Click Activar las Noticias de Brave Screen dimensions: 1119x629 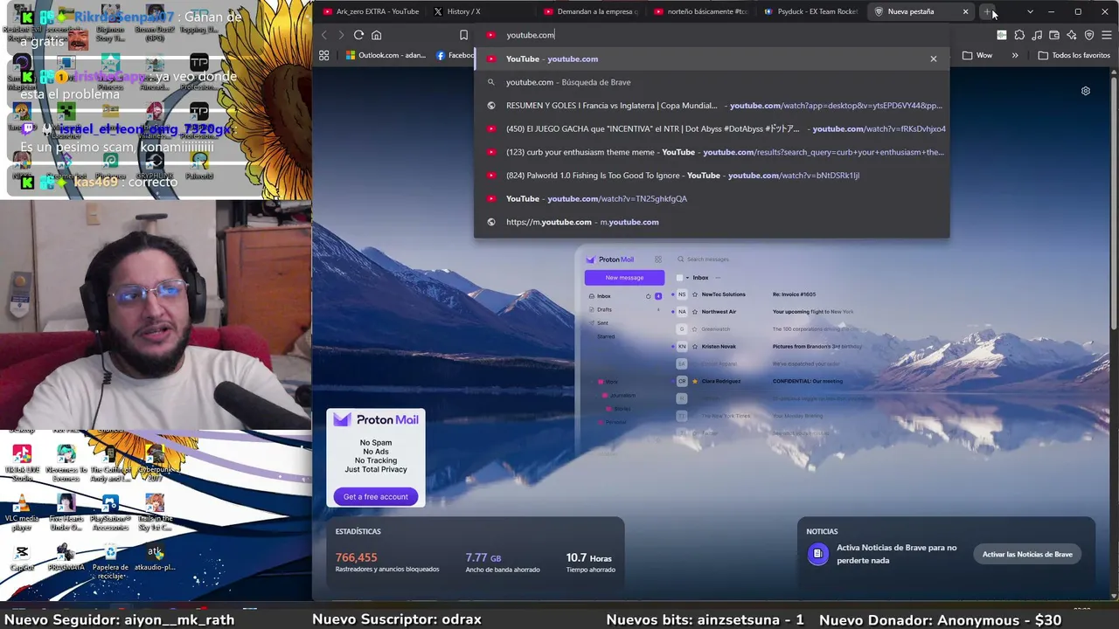(x=1027, y=554)
